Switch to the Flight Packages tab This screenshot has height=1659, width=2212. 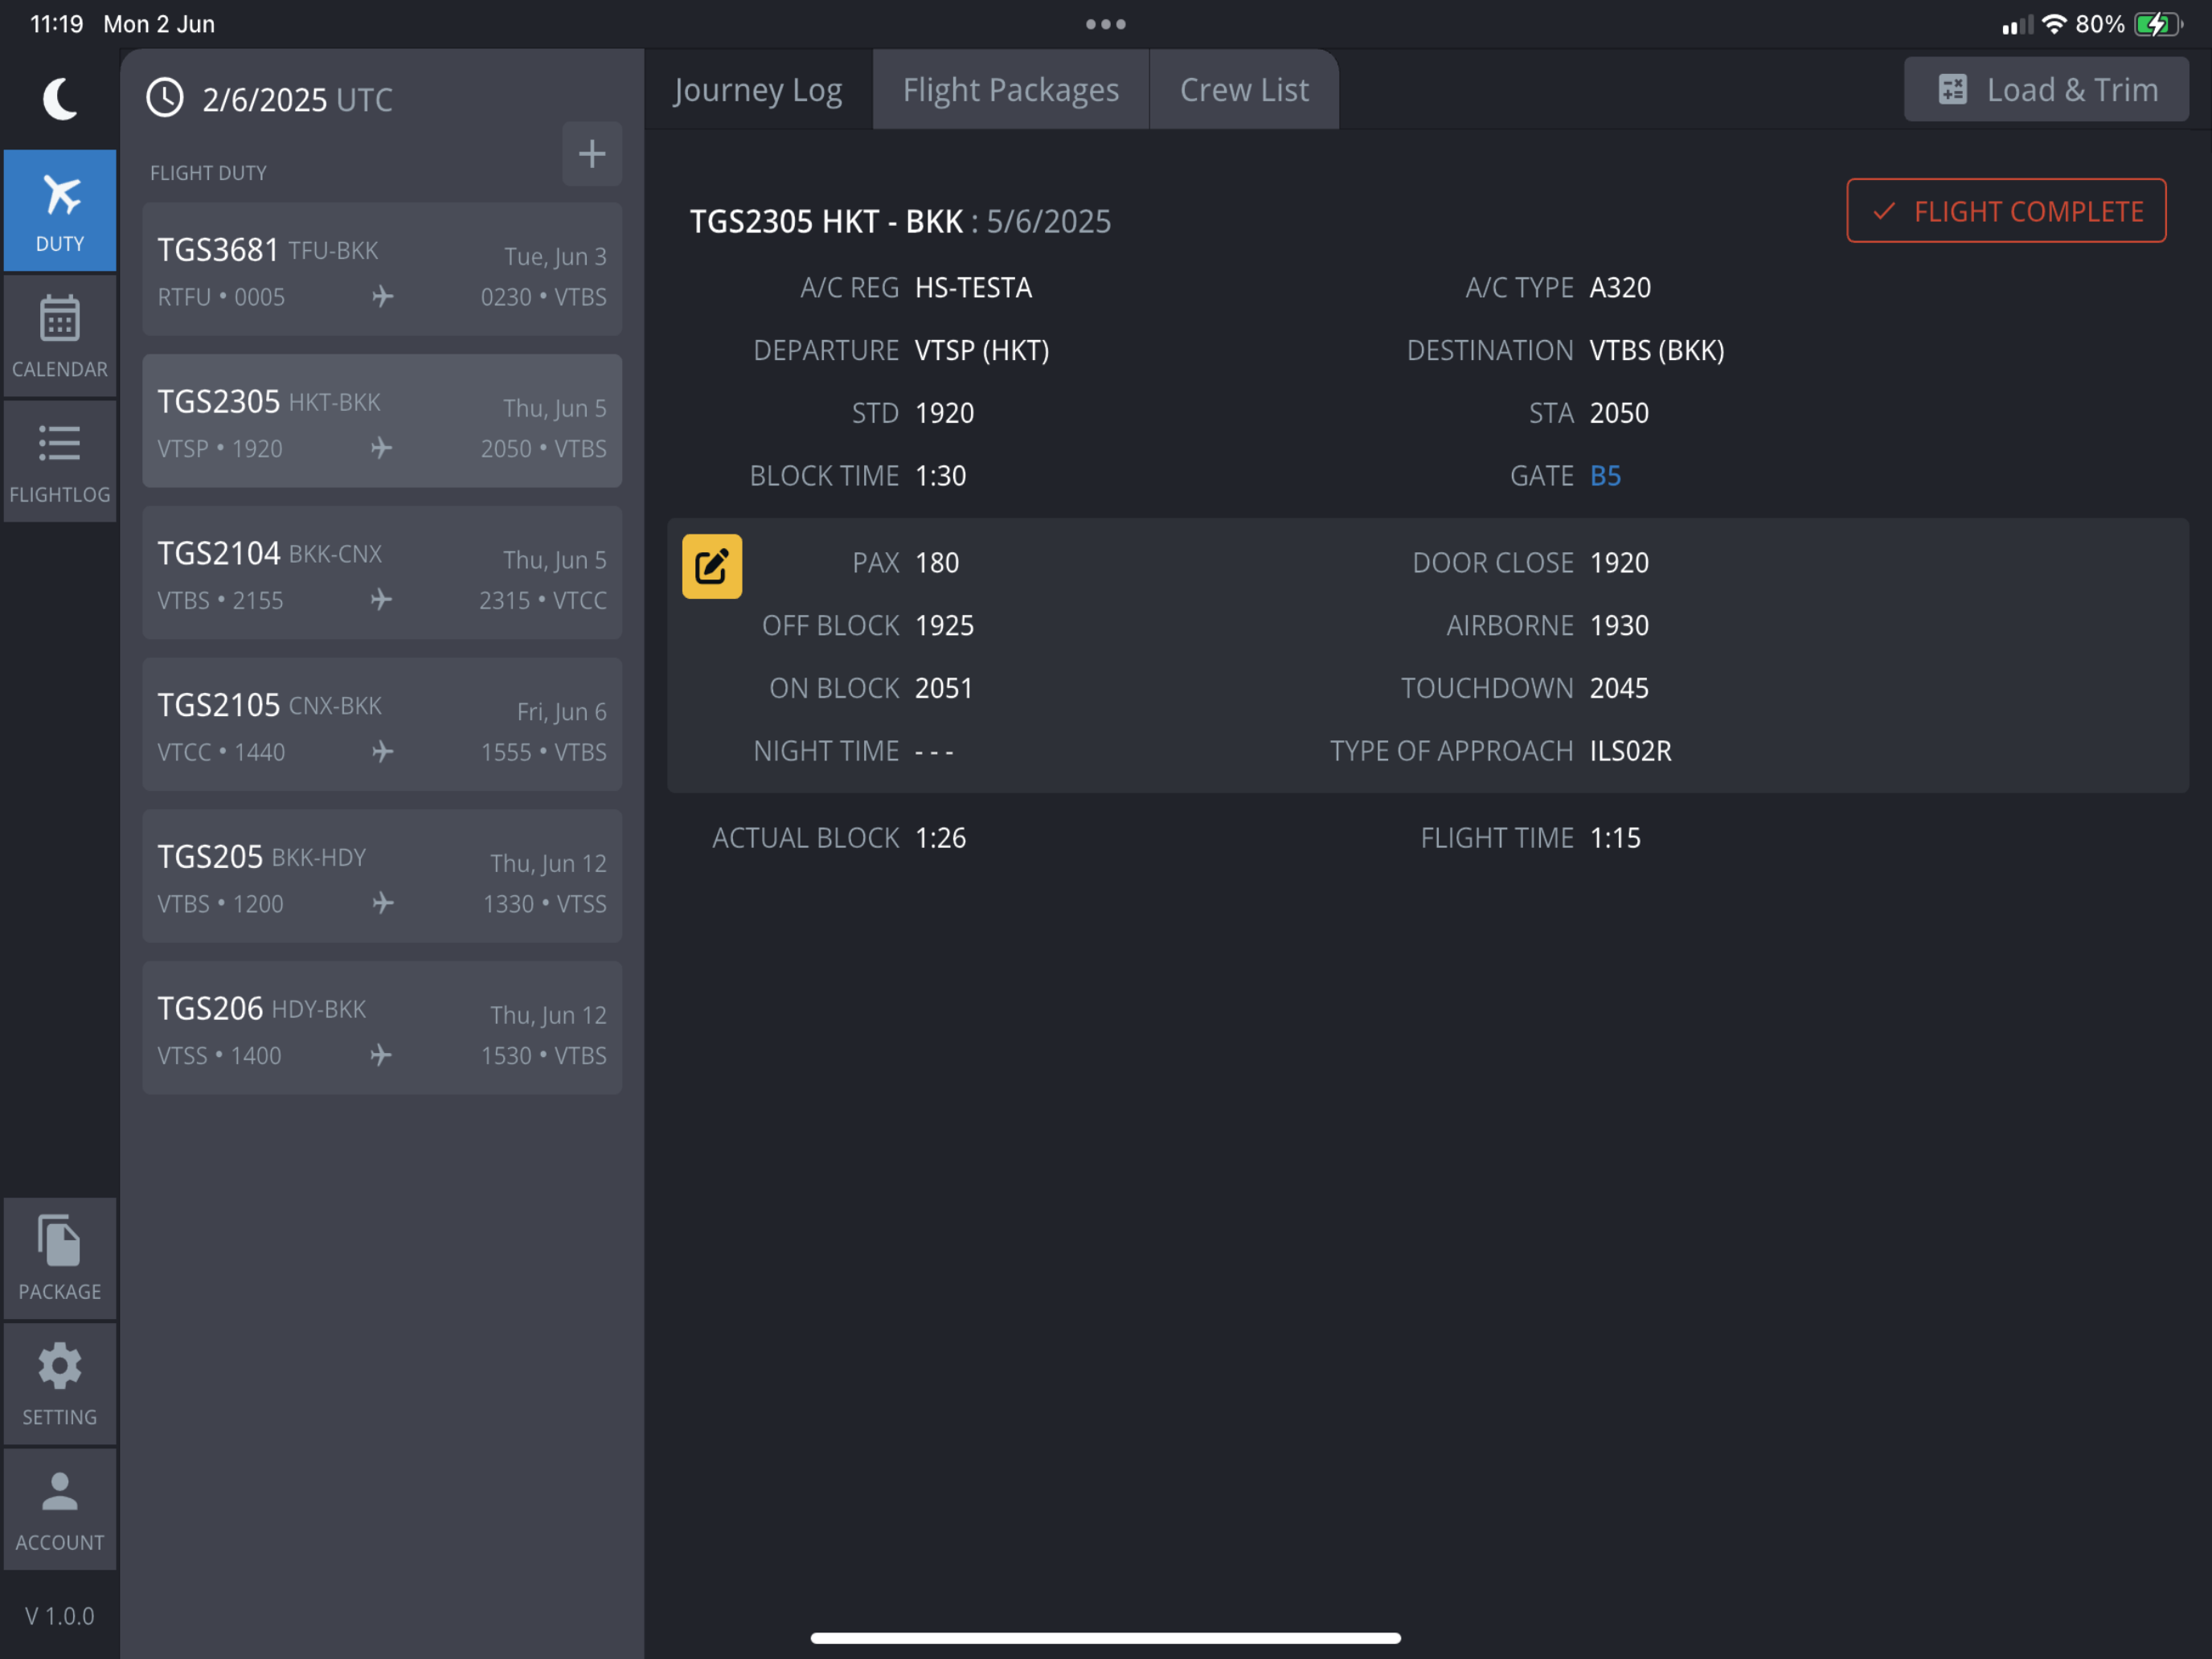1011,90
